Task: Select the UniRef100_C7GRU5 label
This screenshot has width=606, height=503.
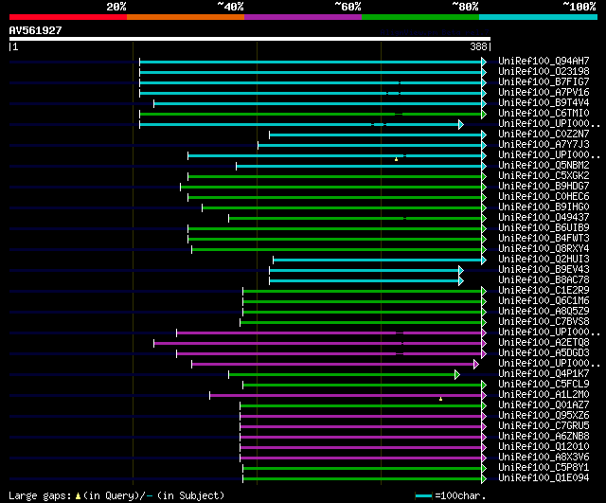Action: click(544, 426)
